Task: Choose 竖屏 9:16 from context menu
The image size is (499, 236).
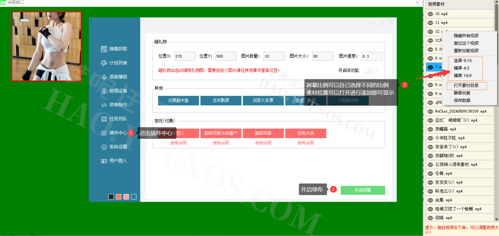Action: click(463, 61)
